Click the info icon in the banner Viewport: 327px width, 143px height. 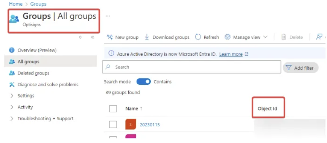tap(112, 54)
